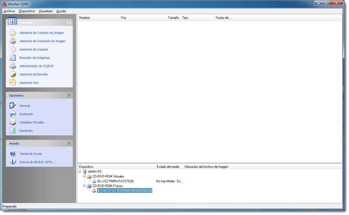Click Ubicación del Archivo de Imagen header

(222, 167)
